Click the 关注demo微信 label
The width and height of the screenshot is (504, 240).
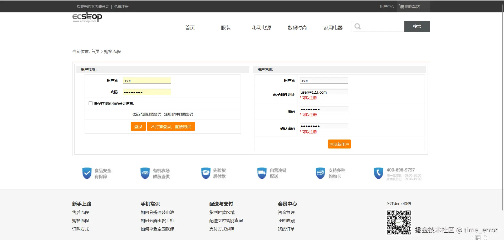click(x=399, y=204)
